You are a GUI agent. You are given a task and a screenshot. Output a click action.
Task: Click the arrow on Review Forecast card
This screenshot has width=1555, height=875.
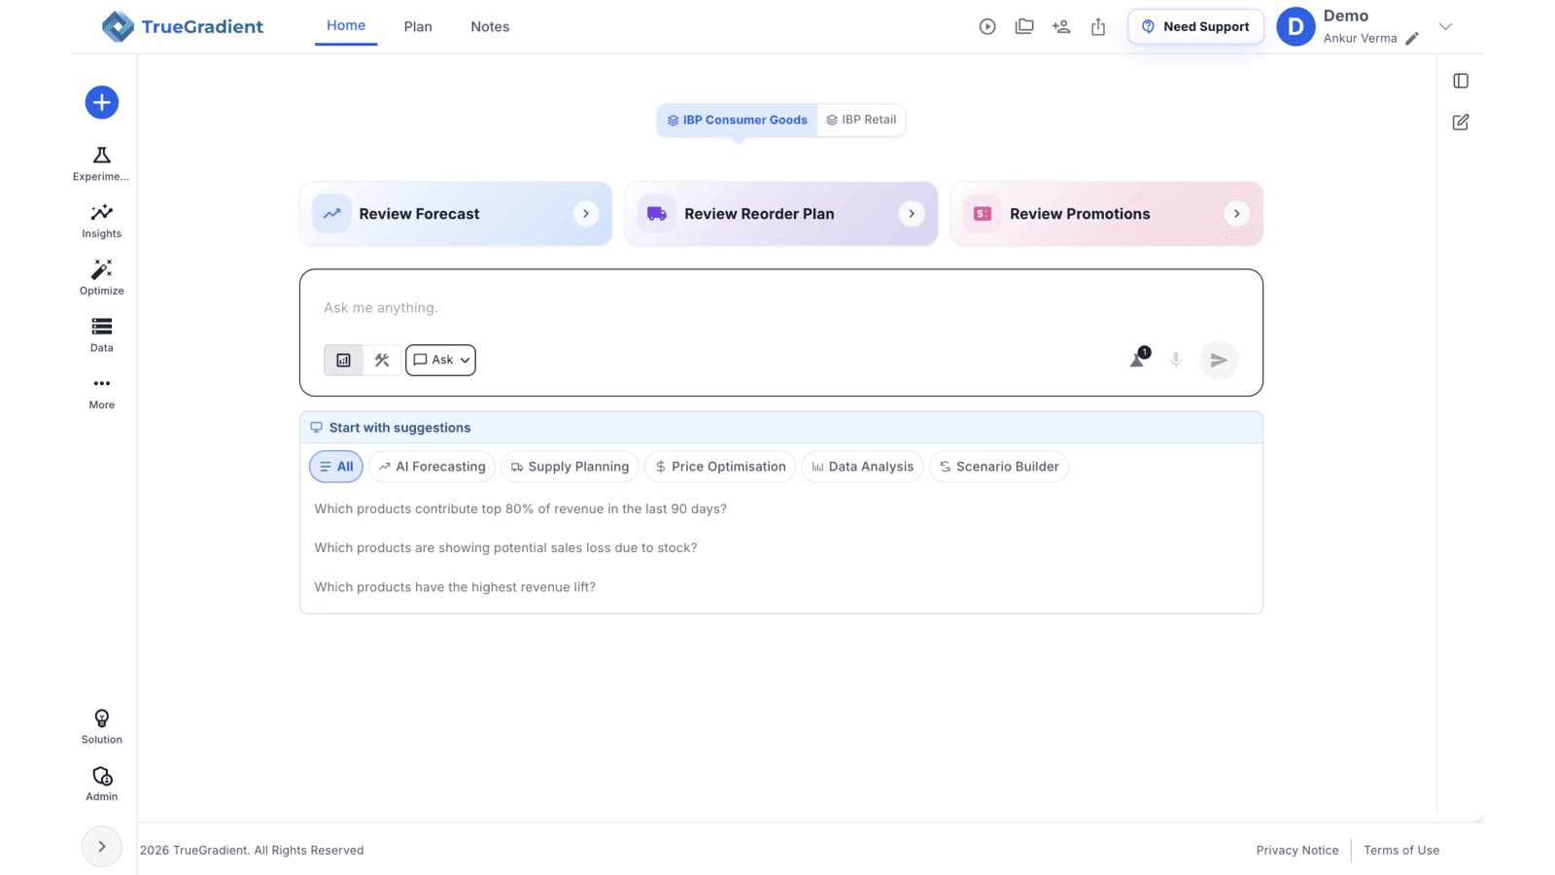(x=586, y=214)
